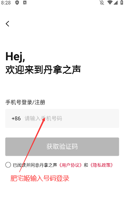Tap the '欢迎来到丹拿之声' welcome title
The width and height of the screenshot is (124, 224).
tap(43, 70)
